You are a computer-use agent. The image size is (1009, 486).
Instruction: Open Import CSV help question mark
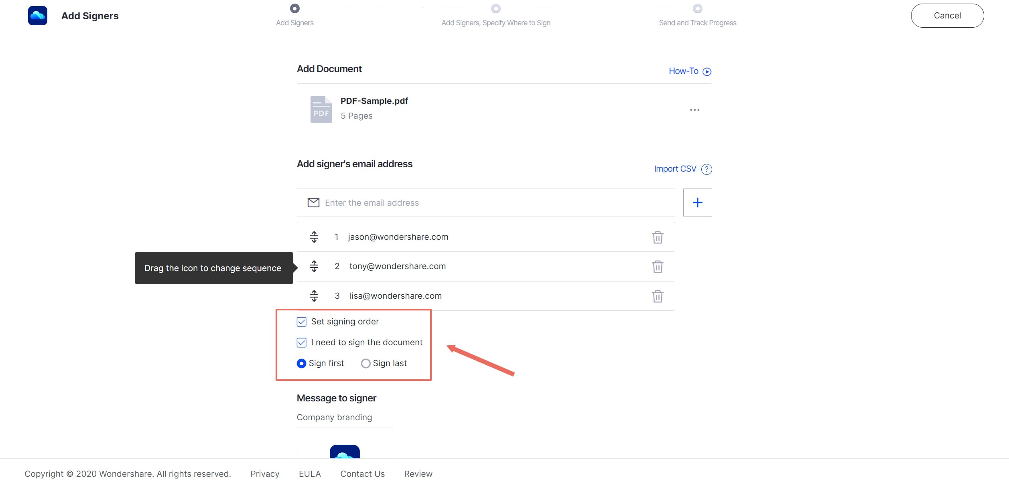point(707,169)
